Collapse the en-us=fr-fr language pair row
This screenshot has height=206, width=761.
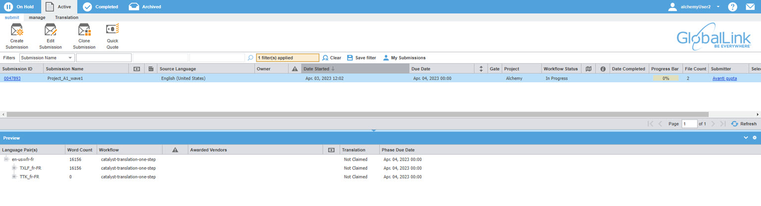tap(6, 159)
